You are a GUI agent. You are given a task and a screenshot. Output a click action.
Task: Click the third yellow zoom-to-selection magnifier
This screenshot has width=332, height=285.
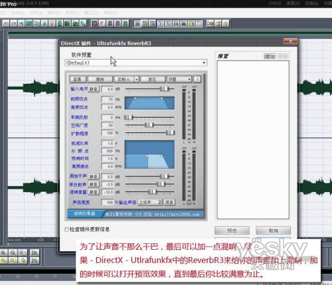coord(23,260)
